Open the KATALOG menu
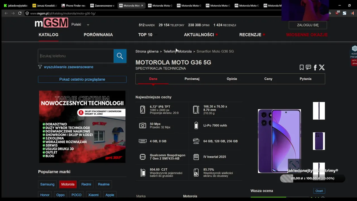 tap(49, 35)
